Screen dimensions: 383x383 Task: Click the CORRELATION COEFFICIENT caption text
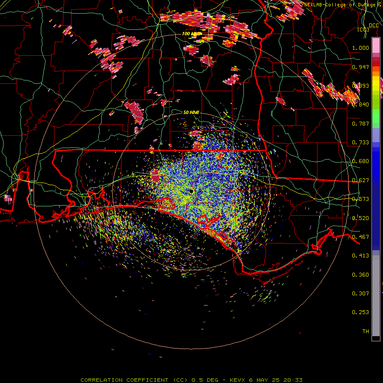(x=125, y=380)
